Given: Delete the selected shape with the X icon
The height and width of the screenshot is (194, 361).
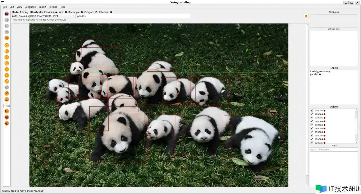Looking at the screenshot, I should coord(7,93).
